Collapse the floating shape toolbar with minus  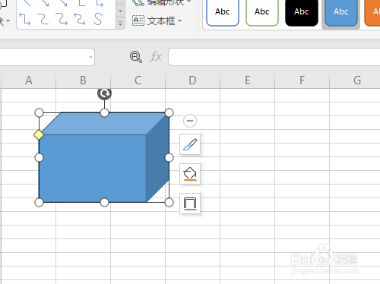tap(190, 121)
